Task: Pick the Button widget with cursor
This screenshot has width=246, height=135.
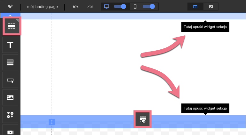Action: pyautogui.click(x=10, y=80)
